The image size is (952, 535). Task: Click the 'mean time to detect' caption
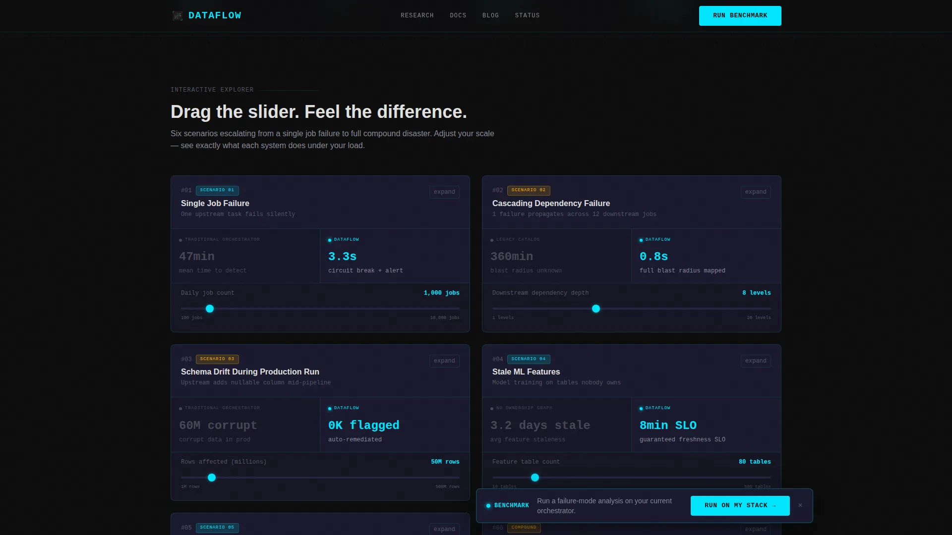tap(213, 270)
